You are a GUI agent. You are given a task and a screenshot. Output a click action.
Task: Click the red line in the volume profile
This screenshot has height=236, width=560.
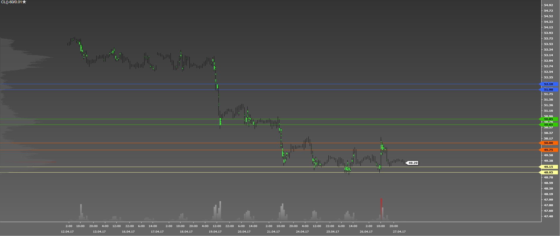point(38,162)
